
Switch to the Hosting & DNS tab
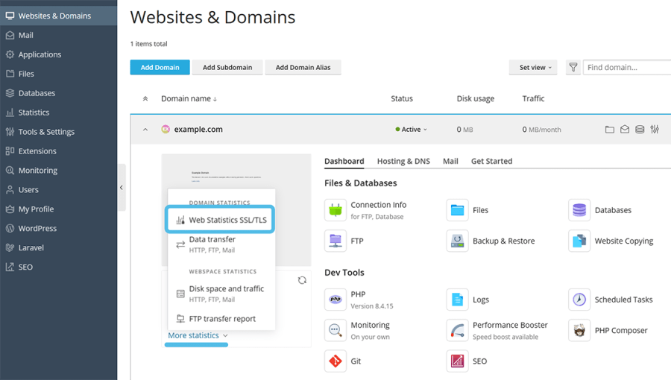pos(403,161)
